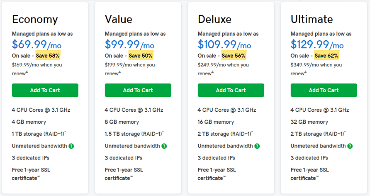Screen dimensions: 370x196
Task: Show Ultimate plan bandwidth info question icon
Action: [350, 146]
